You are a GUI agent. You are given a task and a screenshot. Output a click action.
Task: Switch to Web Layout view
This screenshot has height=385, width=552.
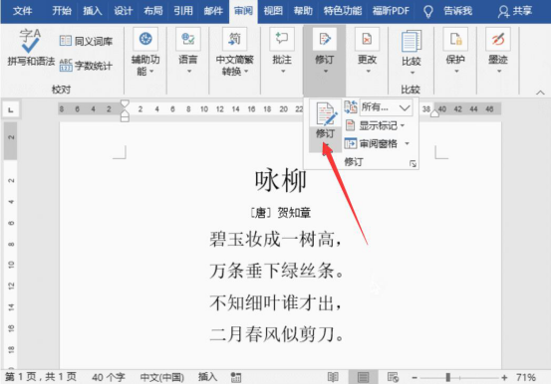[x=393, y=378]
